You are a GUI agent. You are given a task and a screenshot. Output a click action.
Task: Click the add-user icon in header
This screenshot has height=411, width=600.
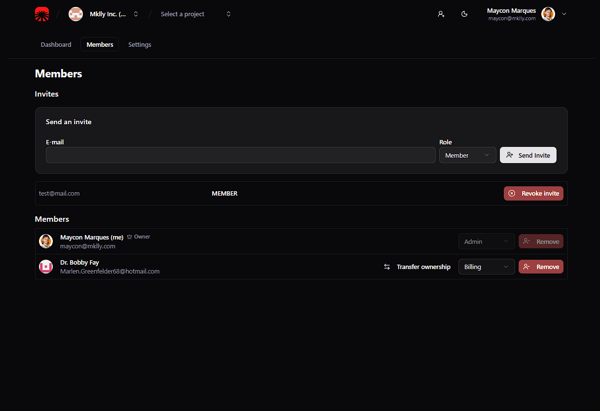point(441,14)
